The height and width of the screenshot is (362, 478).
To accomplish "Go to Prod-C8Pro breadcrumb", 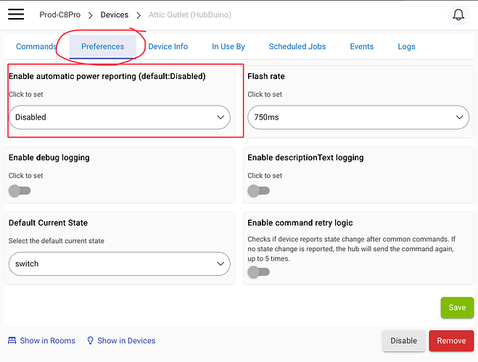I will (59, 14).
